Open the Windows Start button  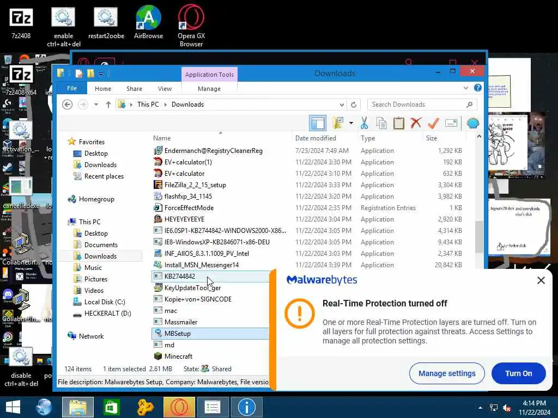[x=13, y=407]
